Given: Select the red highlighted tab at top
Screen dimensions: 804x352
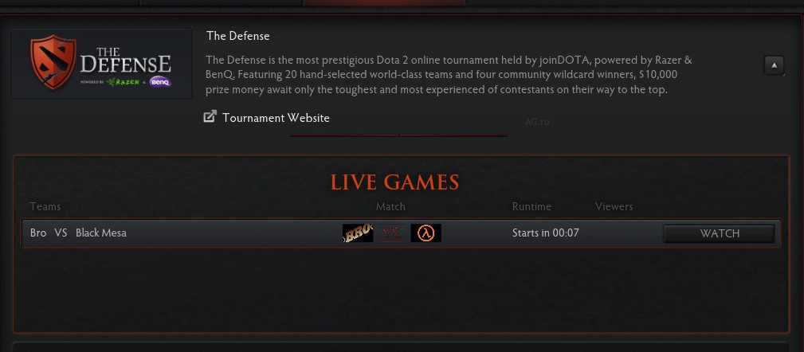Looking at the screenshot, I should tap(384, 2).
